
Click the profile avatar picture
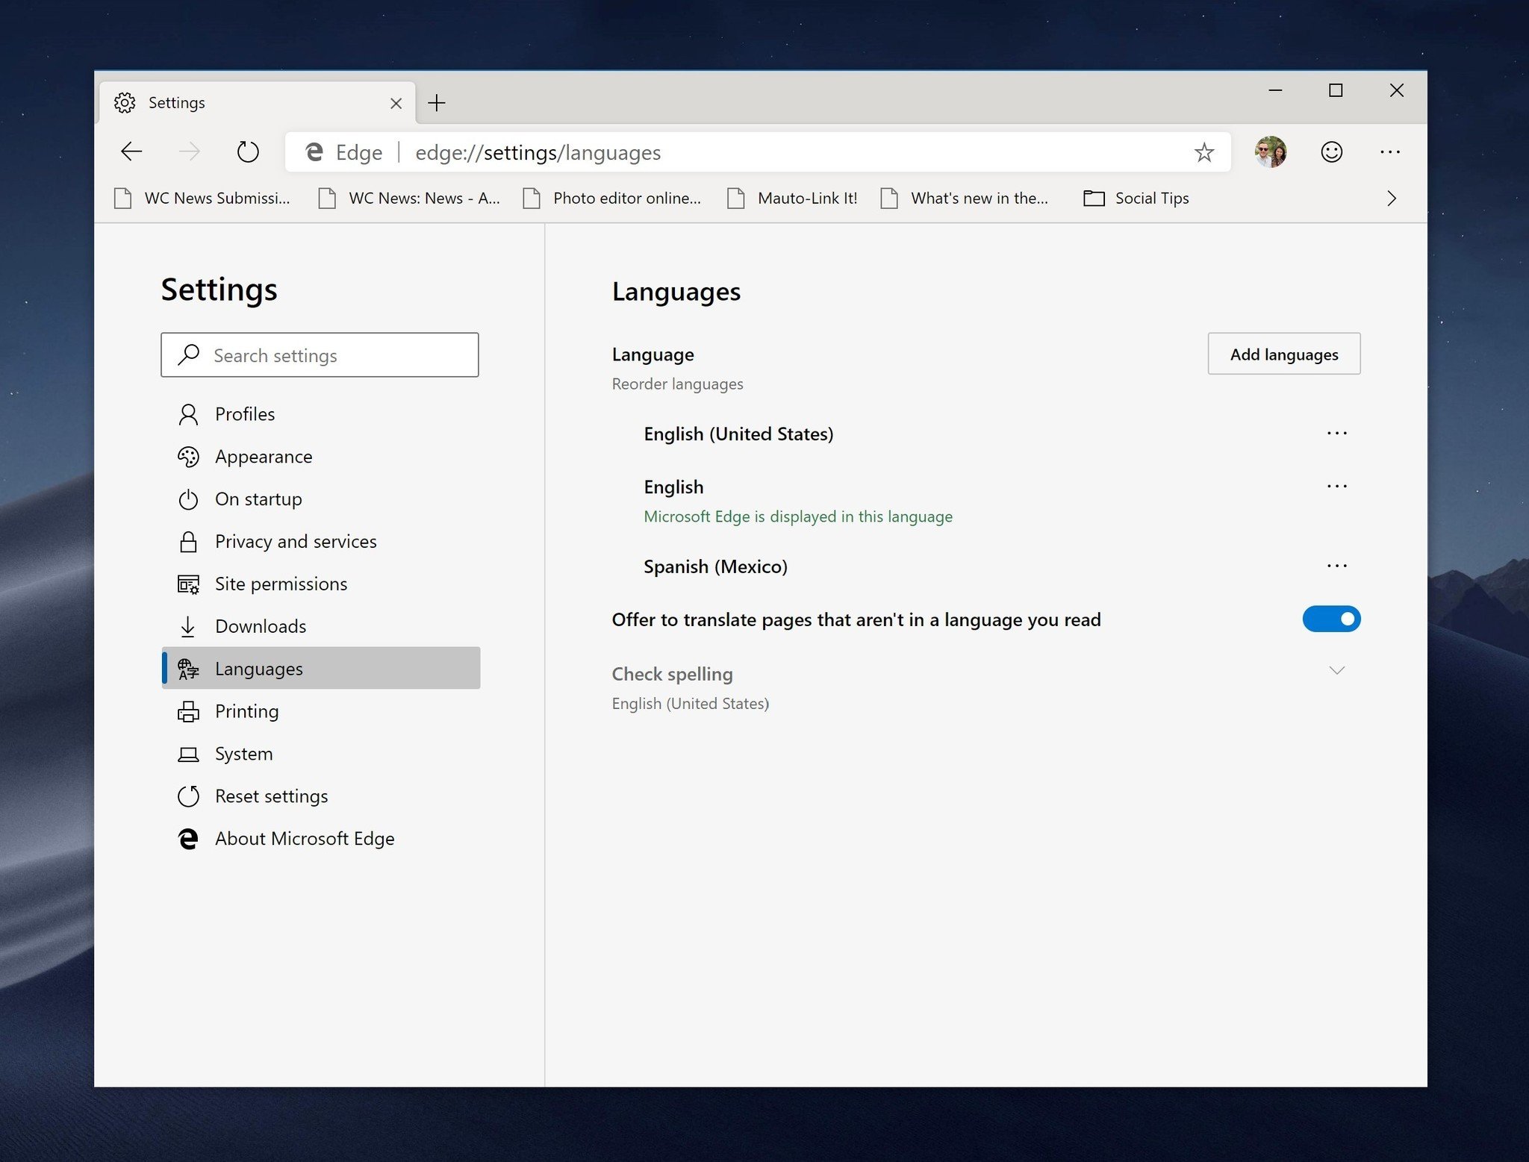coord(1270,152)
